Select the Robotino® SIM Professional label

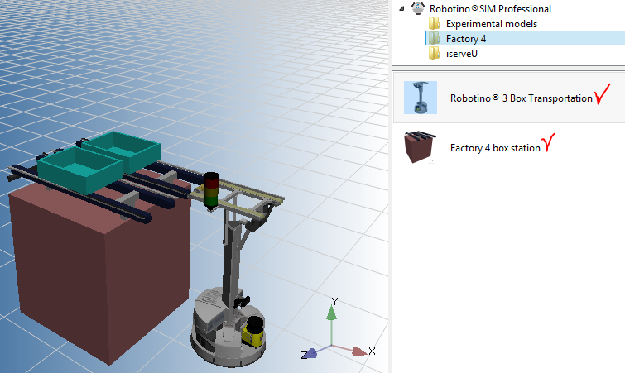tap(490, 9)
